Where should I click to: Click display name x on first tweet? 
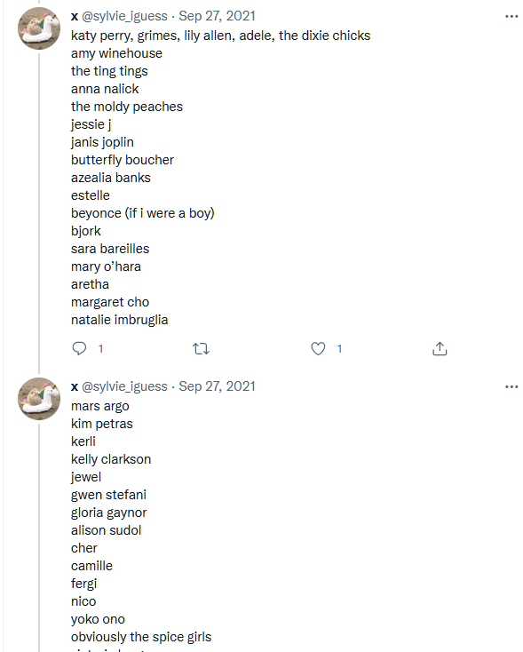pos(75,17)
